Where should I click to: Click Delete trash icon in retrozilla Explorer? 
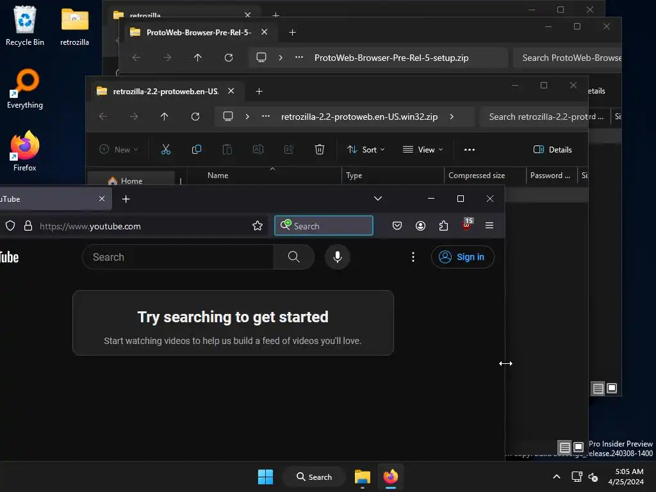(320, 149)
